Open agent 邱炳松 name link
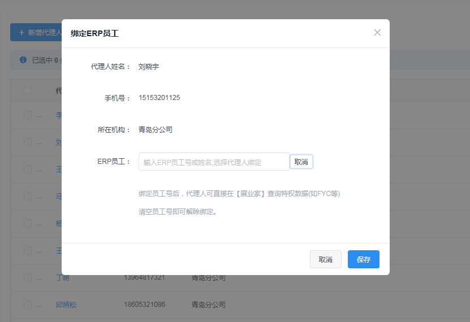The height and width of the screenshot is (322, 470). coord(66,304)
